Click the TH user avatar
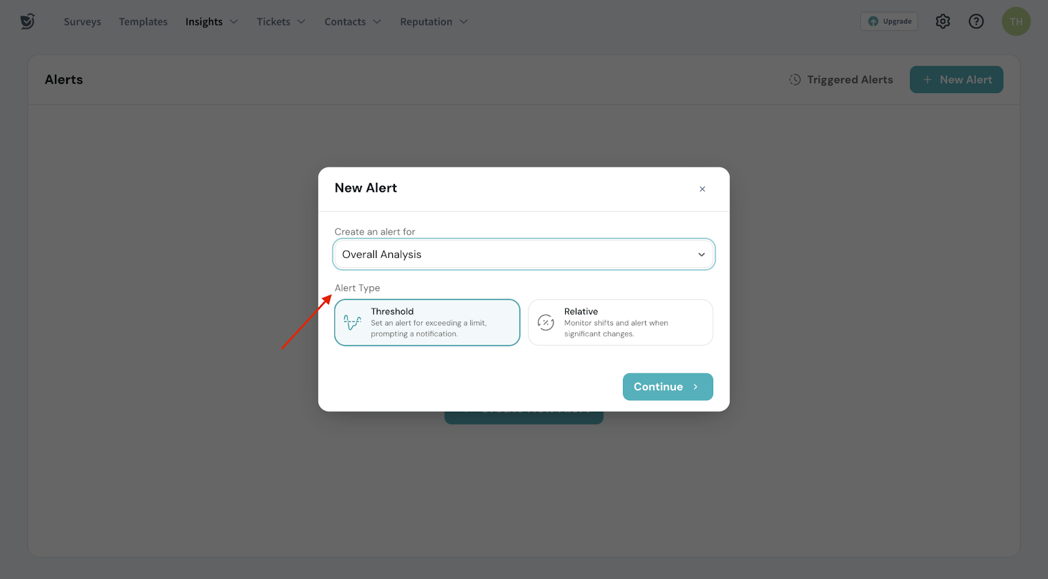The height and width of the screenshot is (579, 1048). [1016, 22]
